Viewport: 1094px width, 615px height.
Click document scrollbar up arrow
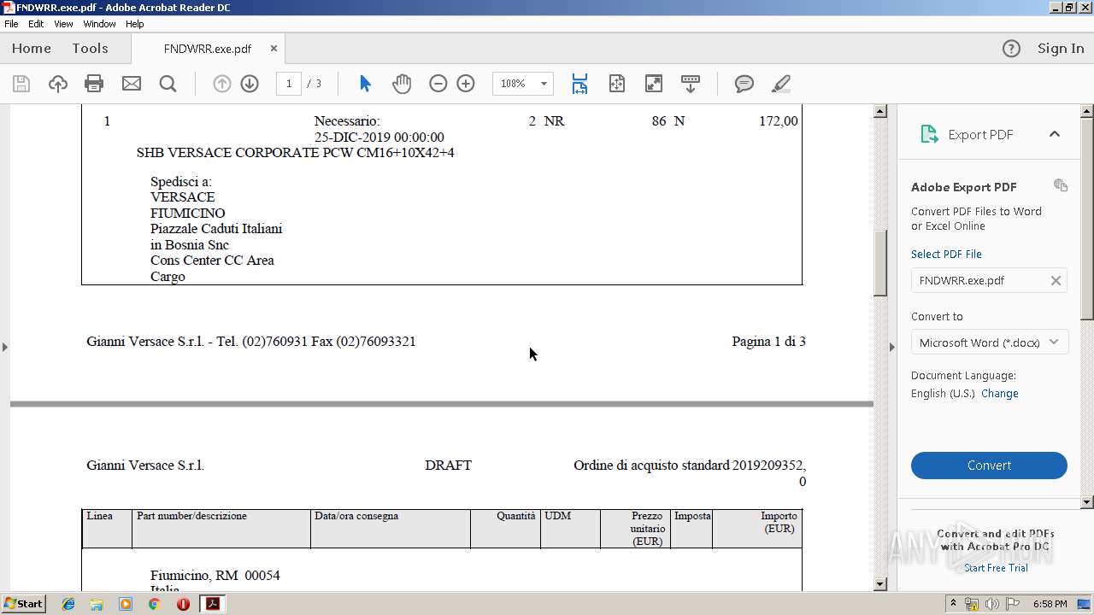[x=880, y=111]
